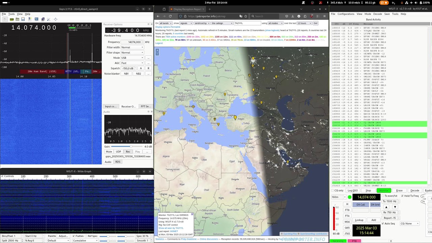Open WSJT-X Configurations menu

(346, 14)
